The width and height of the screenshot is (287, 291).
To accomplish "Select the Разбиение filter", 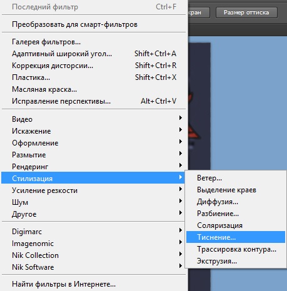I will coord(236,214).
